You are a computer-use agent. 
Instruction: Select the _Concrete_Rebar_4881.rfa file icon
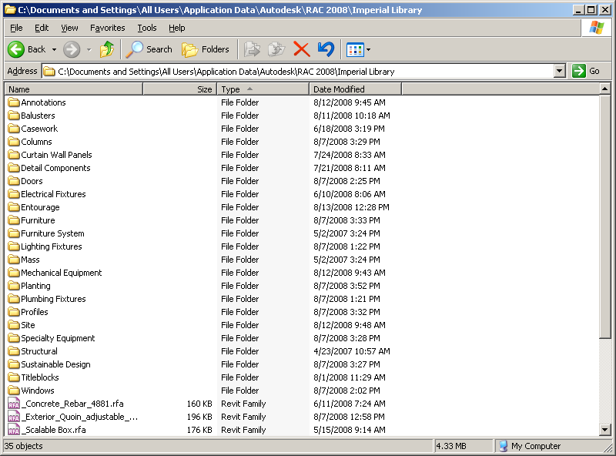14,404
